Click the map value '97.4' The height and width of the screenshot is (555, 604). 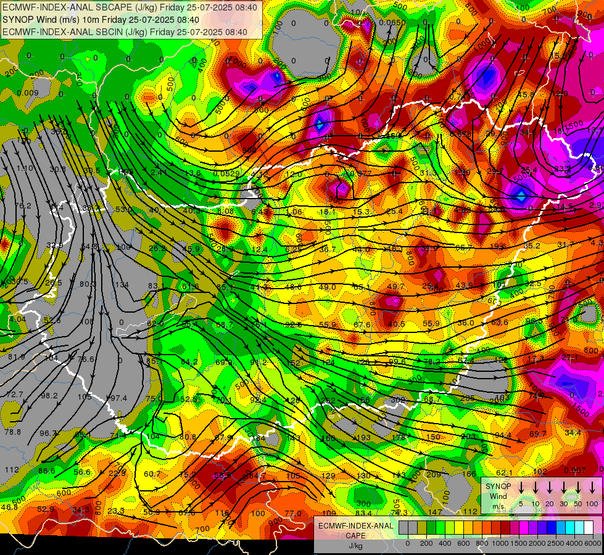pos(118,398)
